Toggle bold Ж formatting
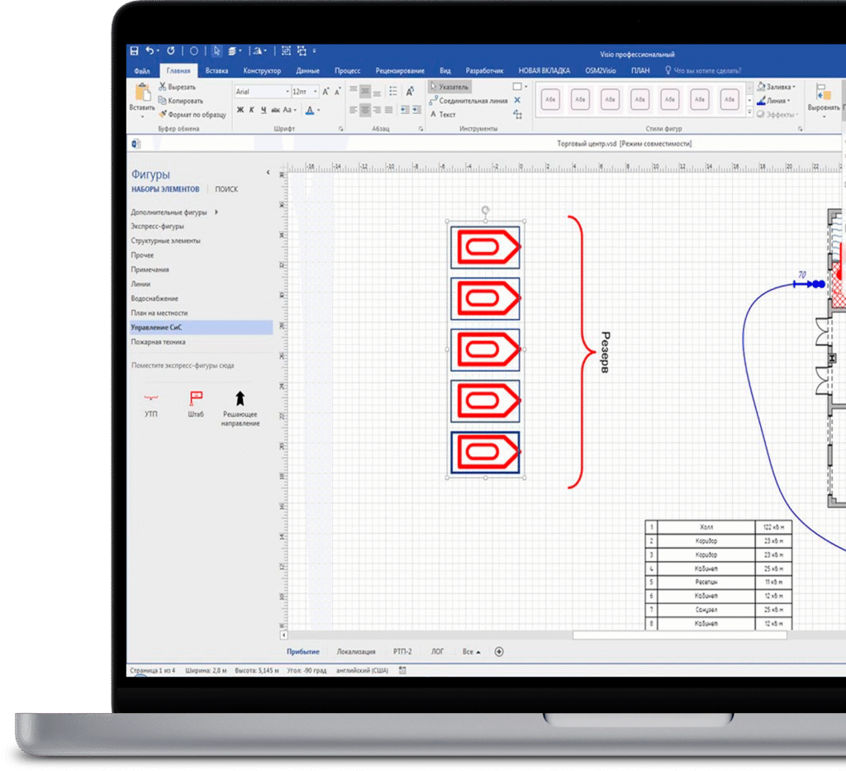 click(240, 110)
